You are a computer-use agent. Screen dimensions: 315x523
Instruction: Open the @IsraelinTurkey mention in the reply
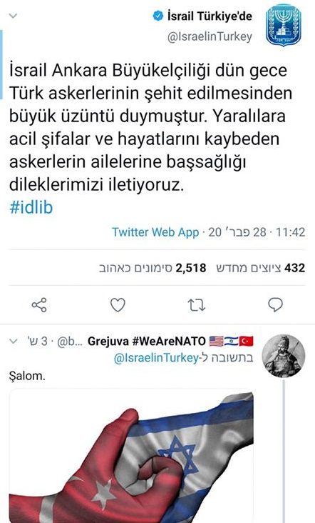click(156, 358)
